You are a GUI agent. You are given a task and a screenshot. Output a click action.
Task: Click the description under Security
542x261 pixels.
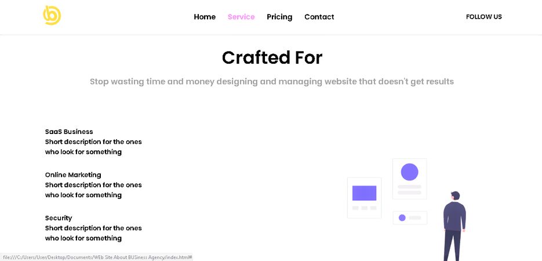click(93, 233)
